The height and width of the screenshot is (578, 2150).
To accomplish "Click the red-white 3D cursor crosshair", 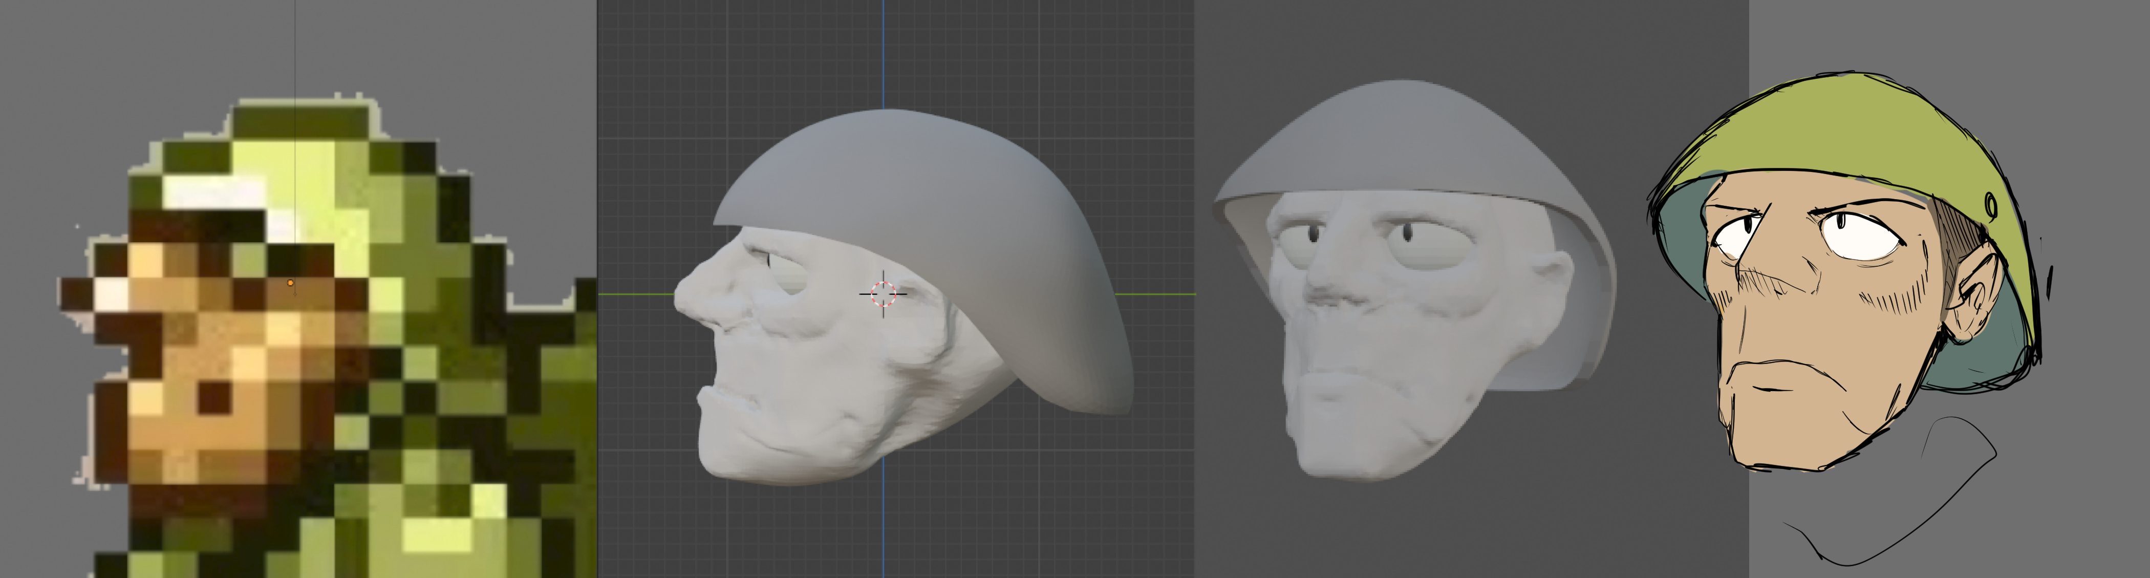I will pos(883,294).
